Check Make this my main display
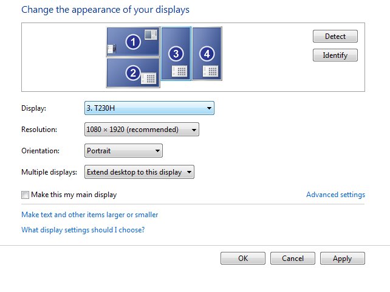390x292 pixels. (x=25, y=195)
